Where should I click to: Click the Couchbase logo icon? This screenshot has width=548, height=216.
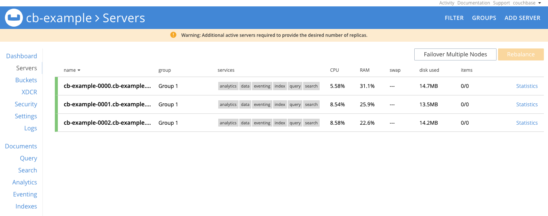14,18
